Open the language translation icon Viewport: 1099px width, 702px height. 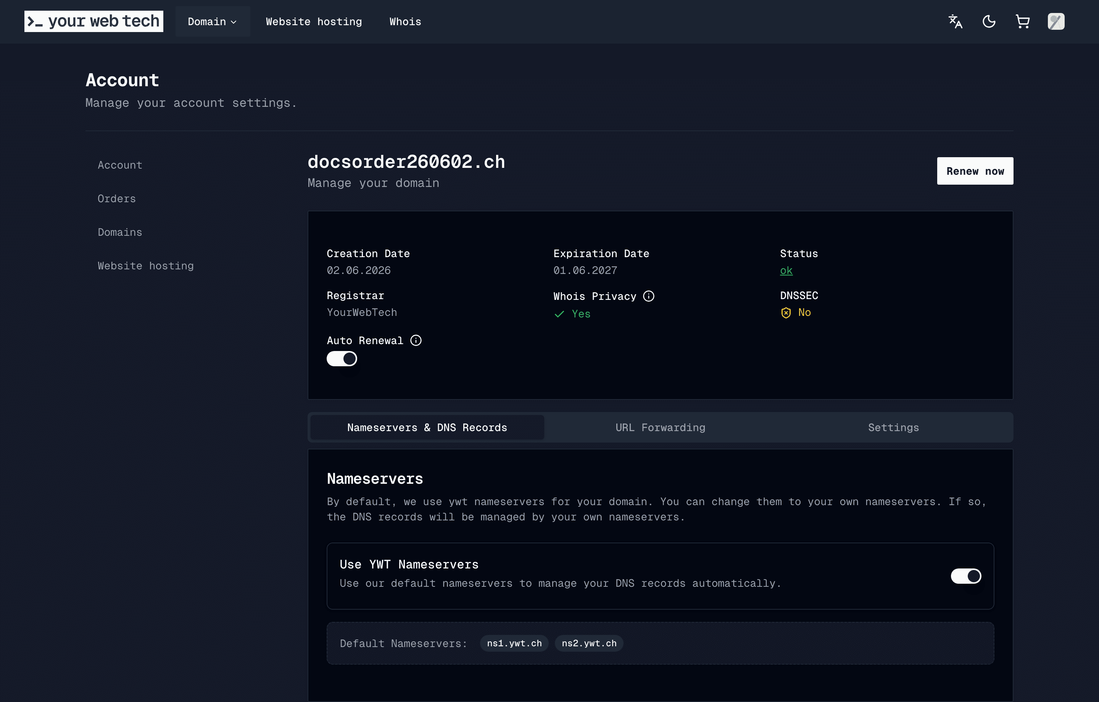[955, 21]
